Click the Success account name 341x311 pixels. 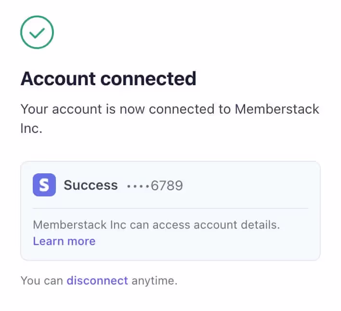click(x=91, y=185)
